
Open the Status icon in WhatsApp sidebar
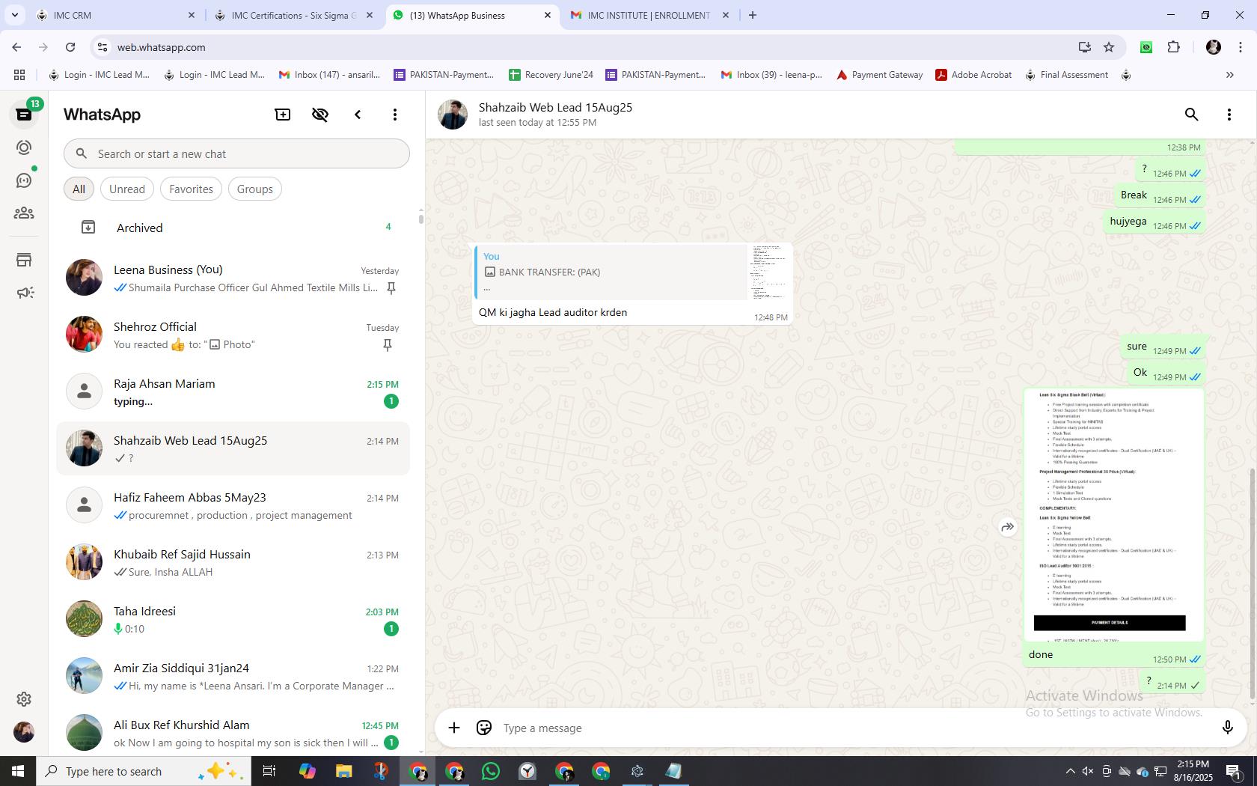[24, 147]
